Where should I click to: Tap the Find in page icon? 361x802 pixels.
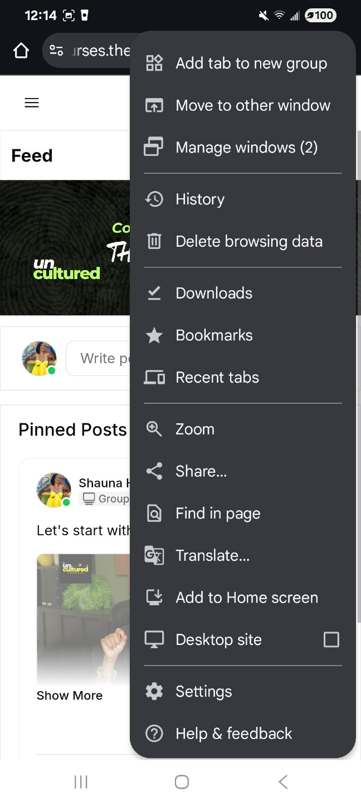(154, 513)
